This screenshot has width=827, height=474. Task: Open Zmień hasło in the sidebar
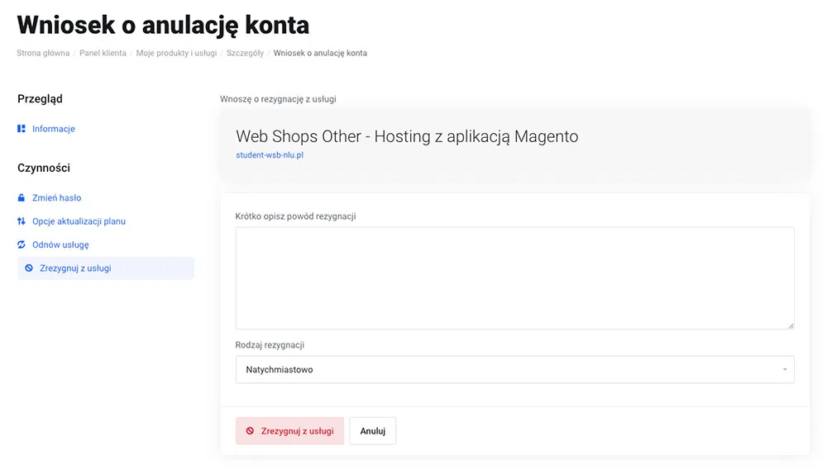click(x=56, y=197)
